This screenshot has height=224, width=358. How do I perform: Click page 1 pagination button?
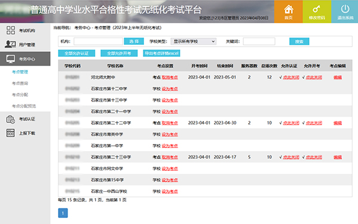point(63,213)
